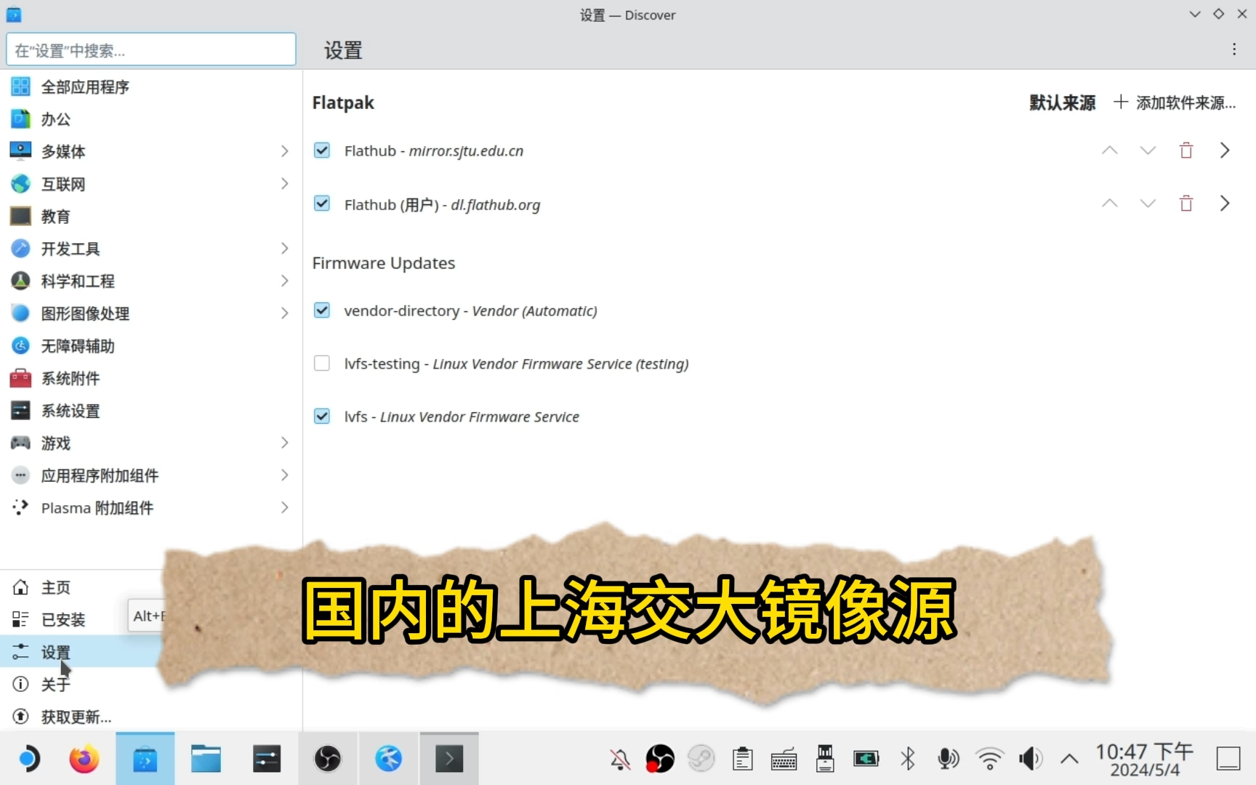Viewport: 1256px width, 785px height.
Task: Open details of mirror.sjtu.edu.cn source
Action: [1225, 150]
